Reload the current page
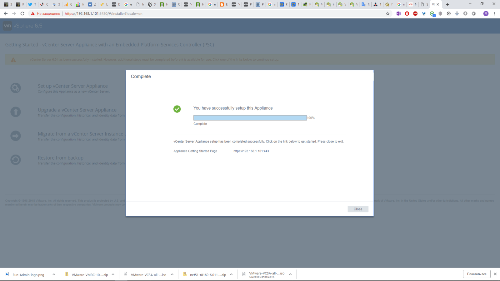This screenshot has width=500, height=281. click(22, 14)
